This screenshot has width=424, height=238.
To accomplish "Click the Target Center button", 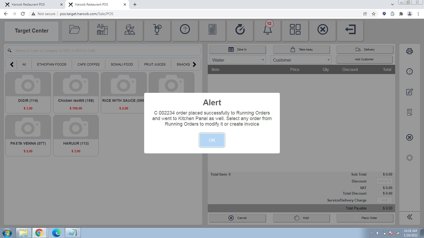I will (x=32, y=31).
